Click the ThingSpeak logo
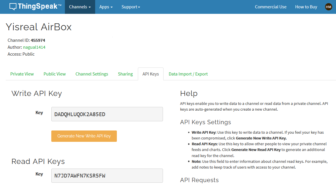Image resolution: width=336 pixels, height=187 pixels. coord(35,7)
